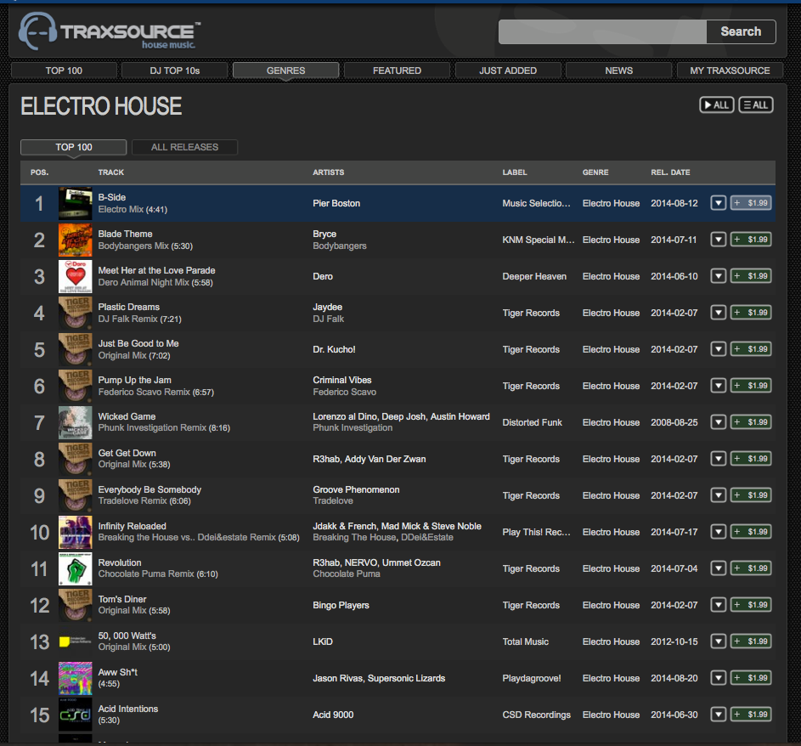
Task: Add Everybody Be Somebody to cart
Action: 750,495
